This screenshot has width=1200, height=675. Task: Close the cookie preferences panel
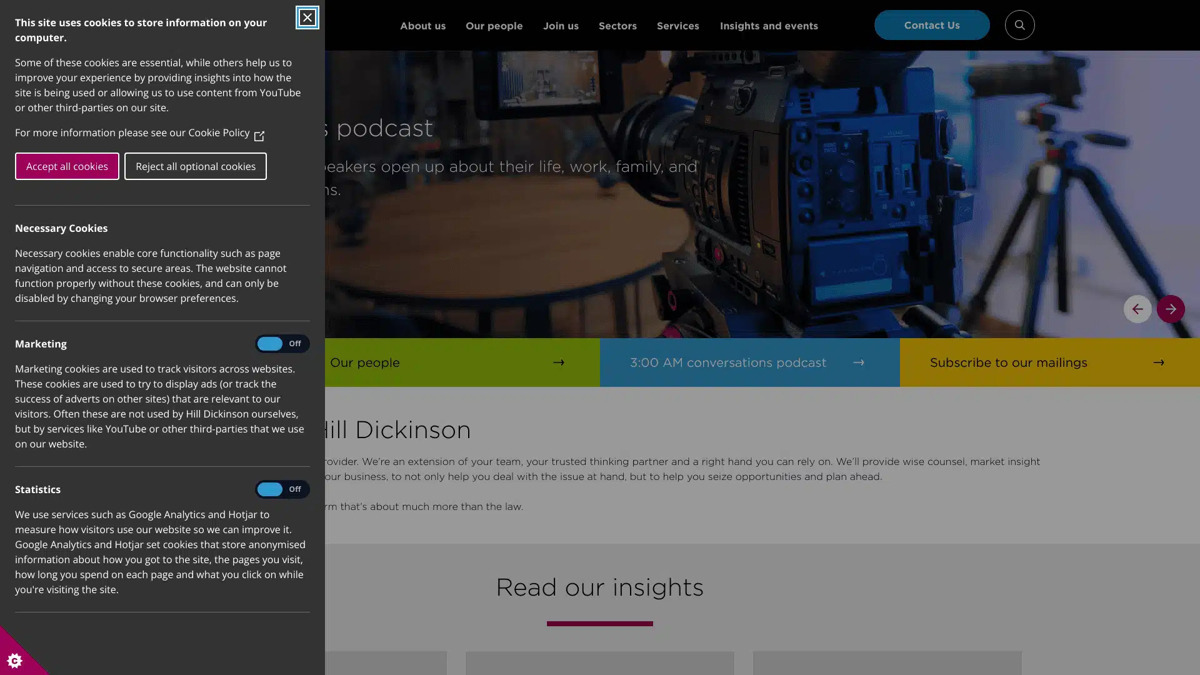click(x=307, y=17)
